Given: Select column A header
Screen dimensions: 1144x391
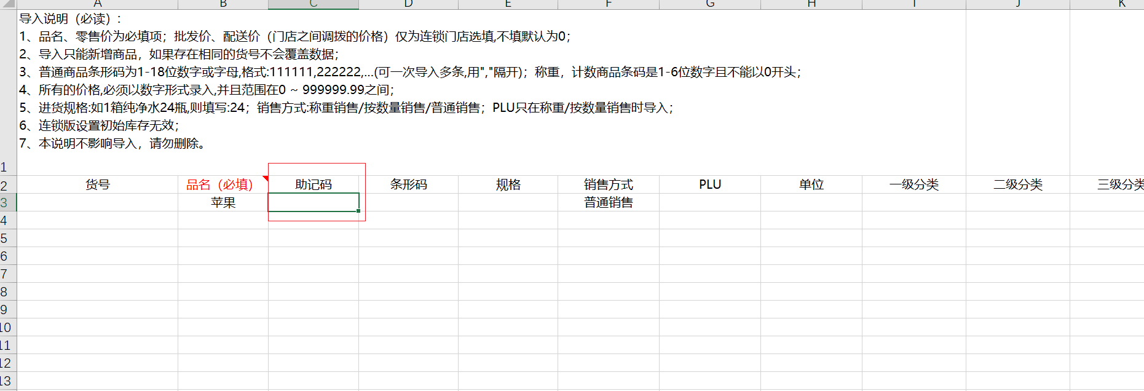Looking at the screenshot, I should [97, 4].
